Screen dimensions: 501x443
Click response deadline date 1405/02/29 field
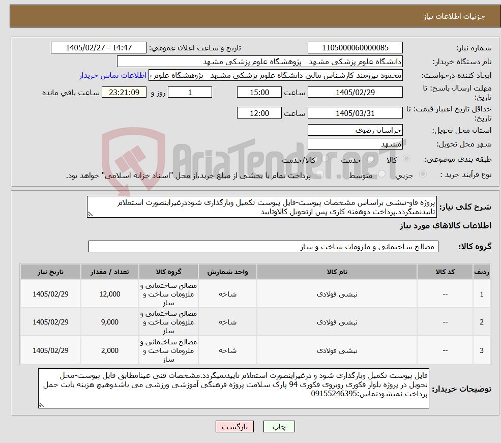coord(355,92)
